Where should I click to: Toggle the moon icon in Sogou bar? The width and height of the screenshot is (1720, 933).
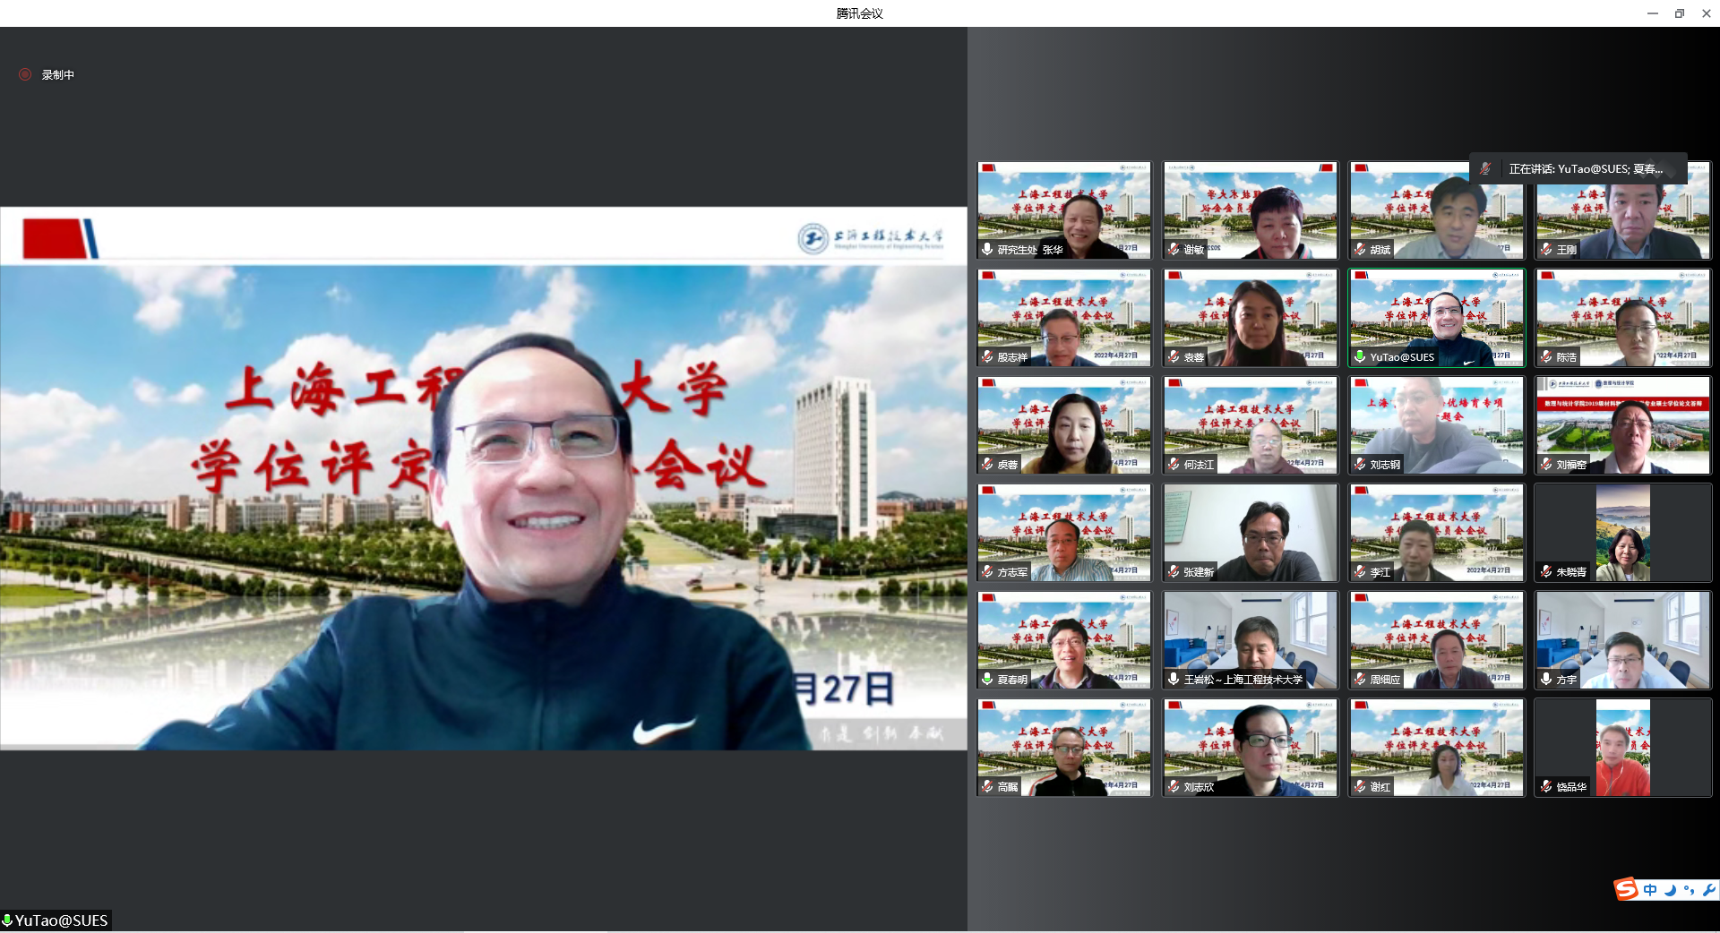click(1670, 890)
